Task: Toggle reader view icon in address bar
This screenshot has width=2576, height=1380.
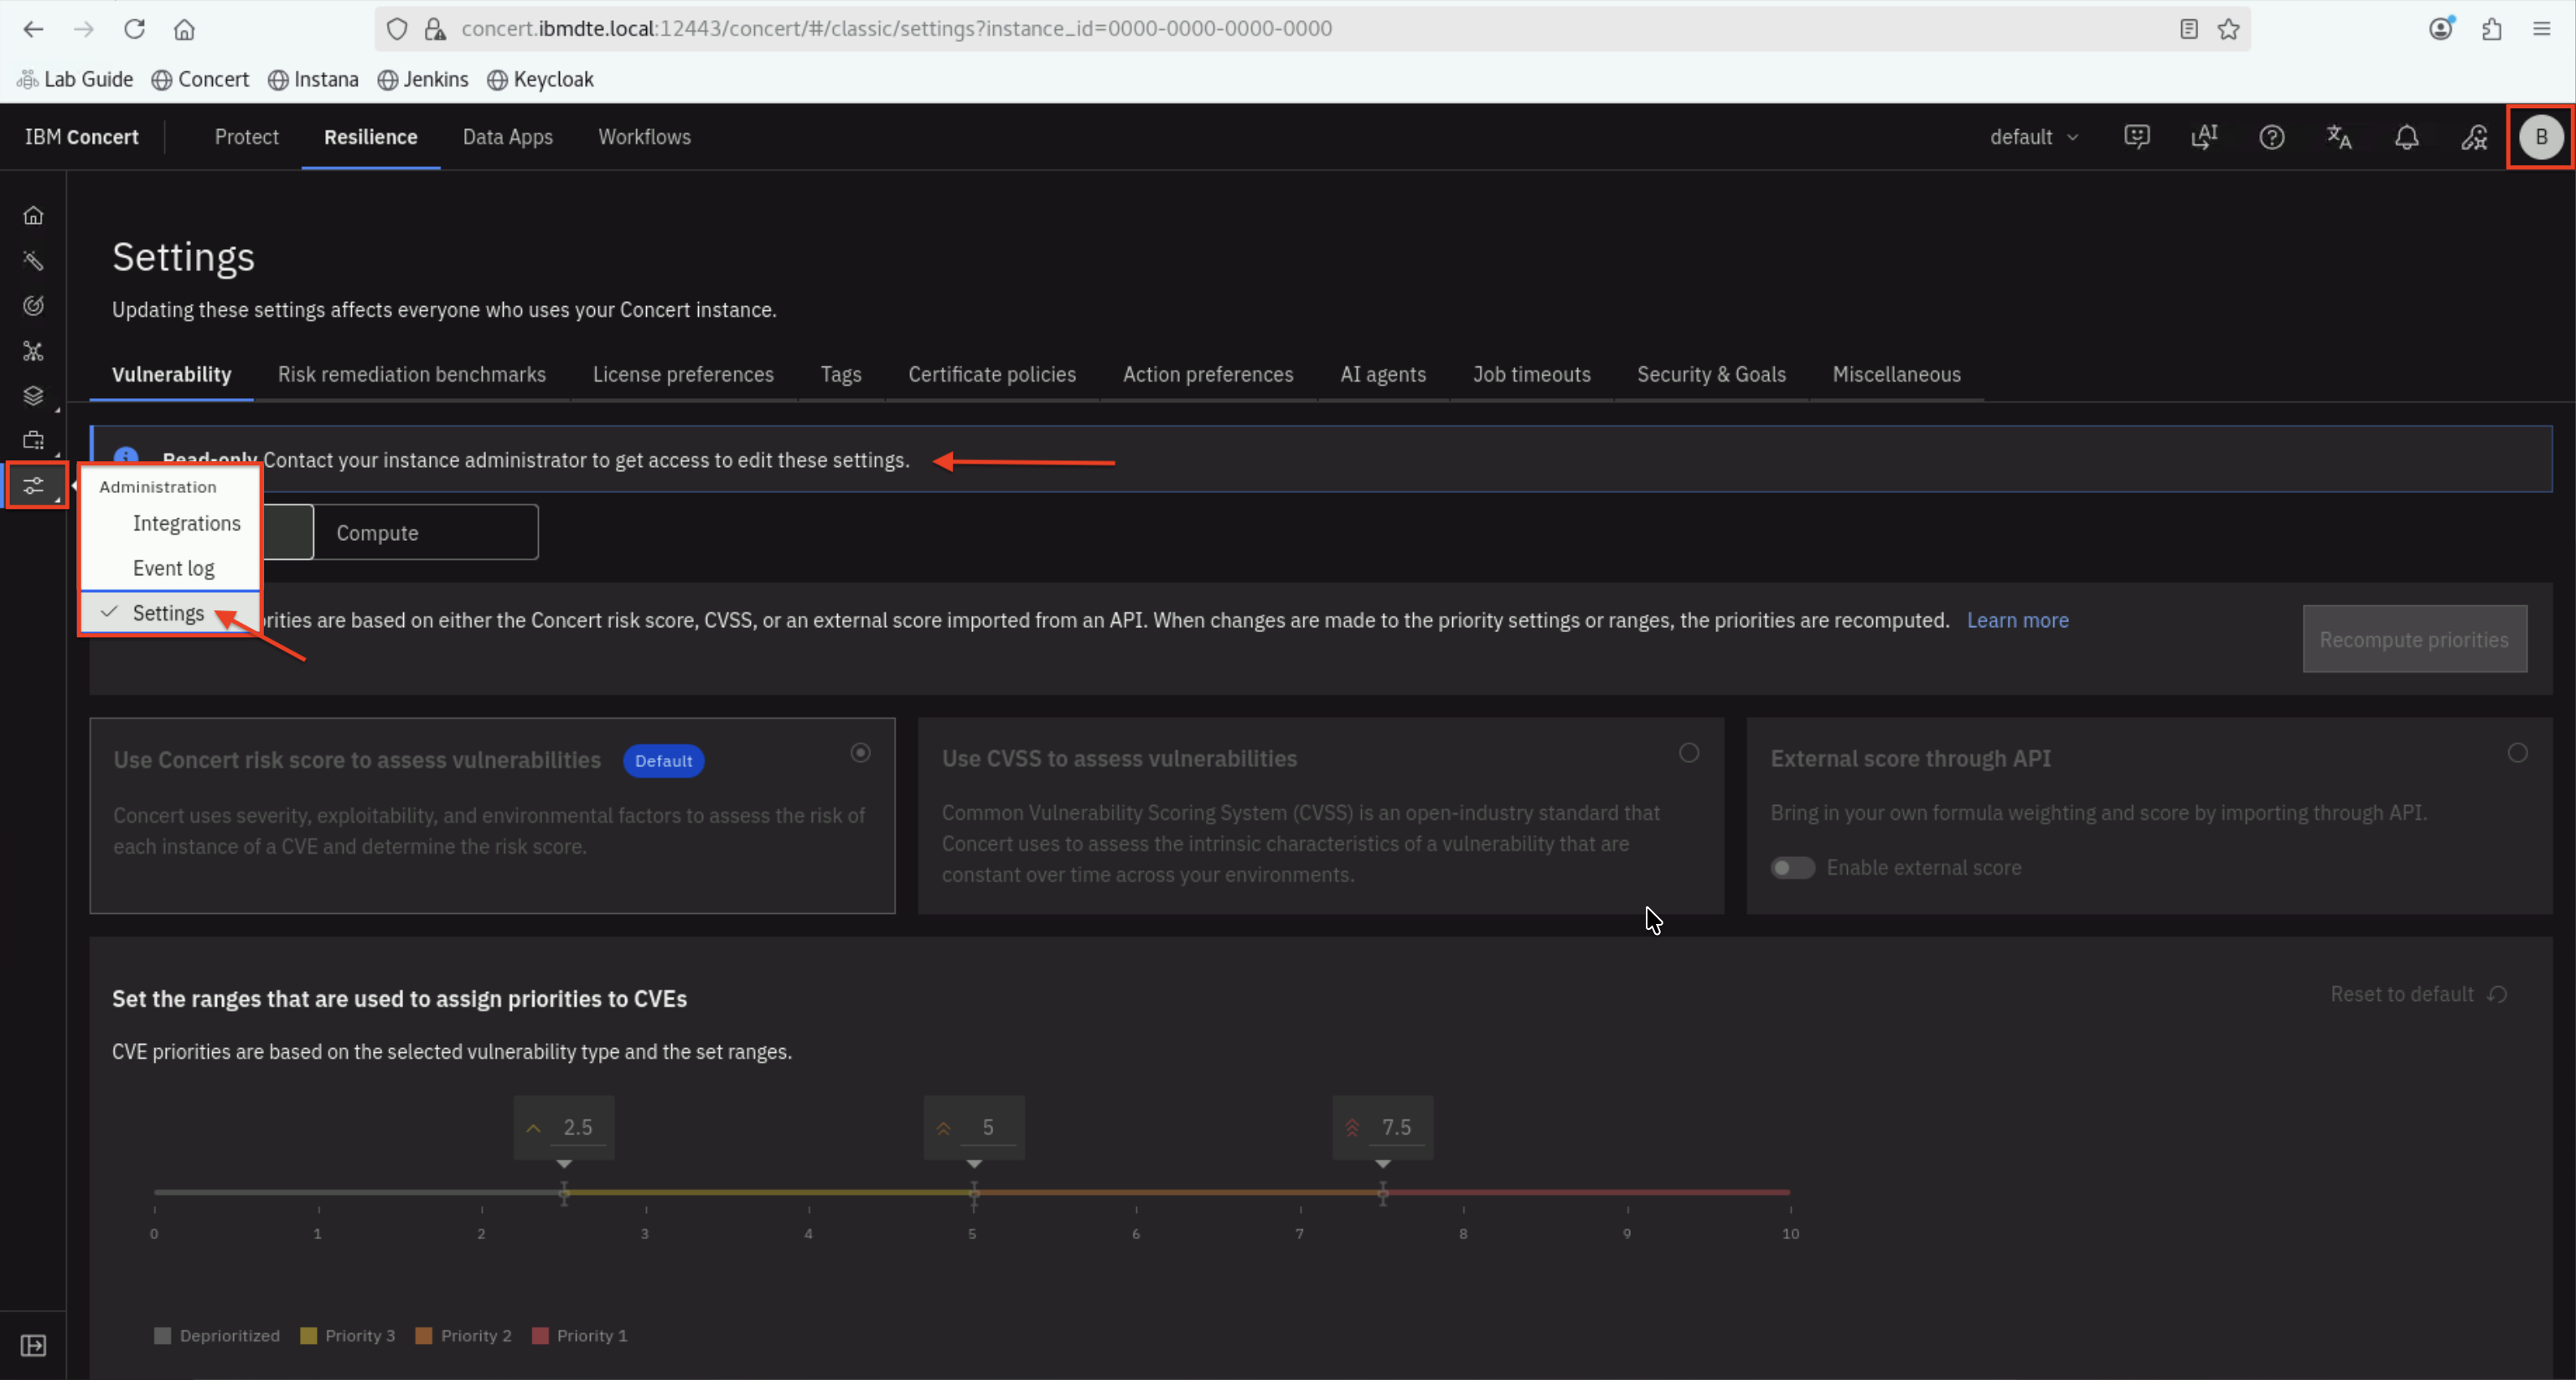Action: pyautogui.click(x=2189, y=29)
